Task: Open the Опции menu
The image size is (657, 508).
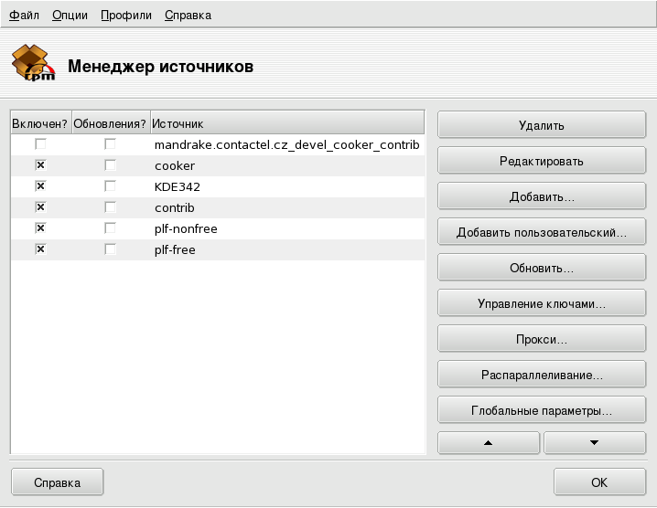Action: tap(70, 16)
